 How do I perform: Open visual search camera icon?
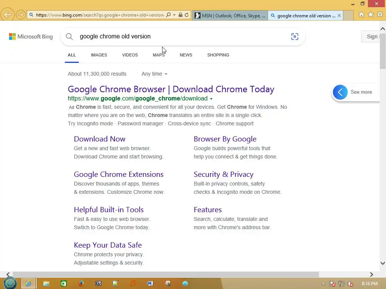click(x=294, y=37)
